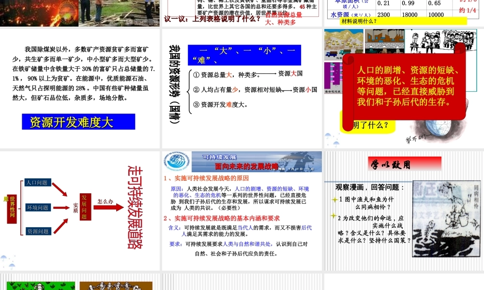Image resolution: width=484 pixels, height=290 pixels.
Task: Click the yellow star bullet beside question 1
Action: coord(334,200)
